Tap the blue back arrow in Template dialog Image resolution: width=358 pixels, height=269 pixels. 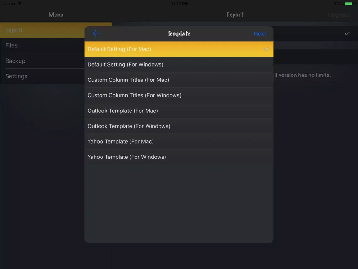click(96, 33)
